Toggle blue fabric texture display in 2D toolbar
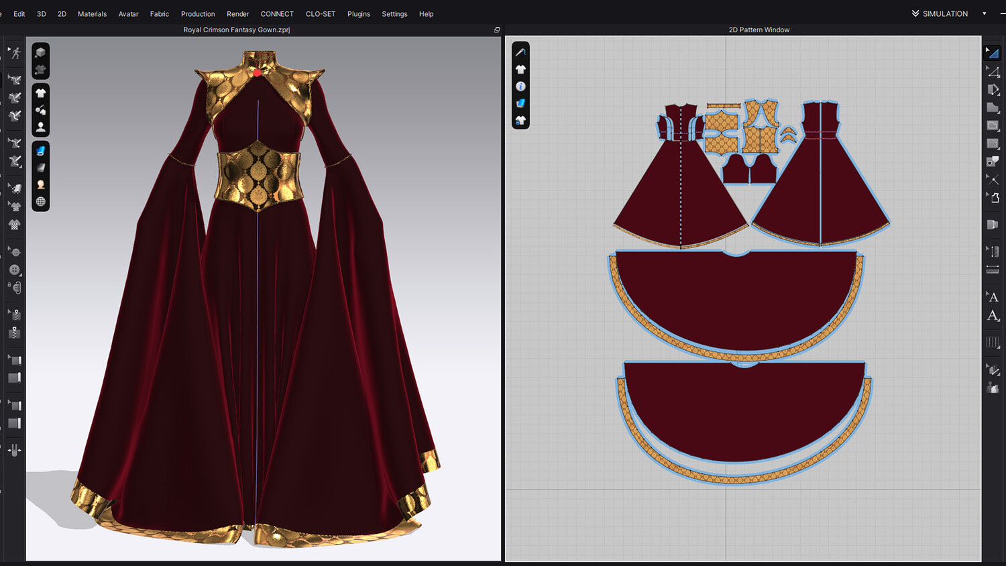1006x566 pixels. (x=520, y=103)
